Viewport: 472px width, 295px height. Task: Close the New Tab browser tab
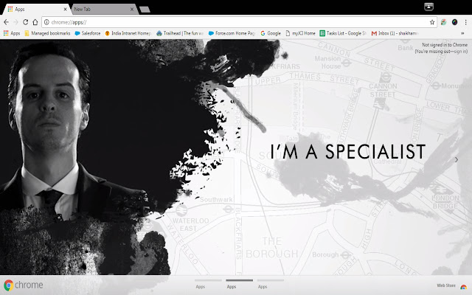pyautogui.click(x=131, y=10)
